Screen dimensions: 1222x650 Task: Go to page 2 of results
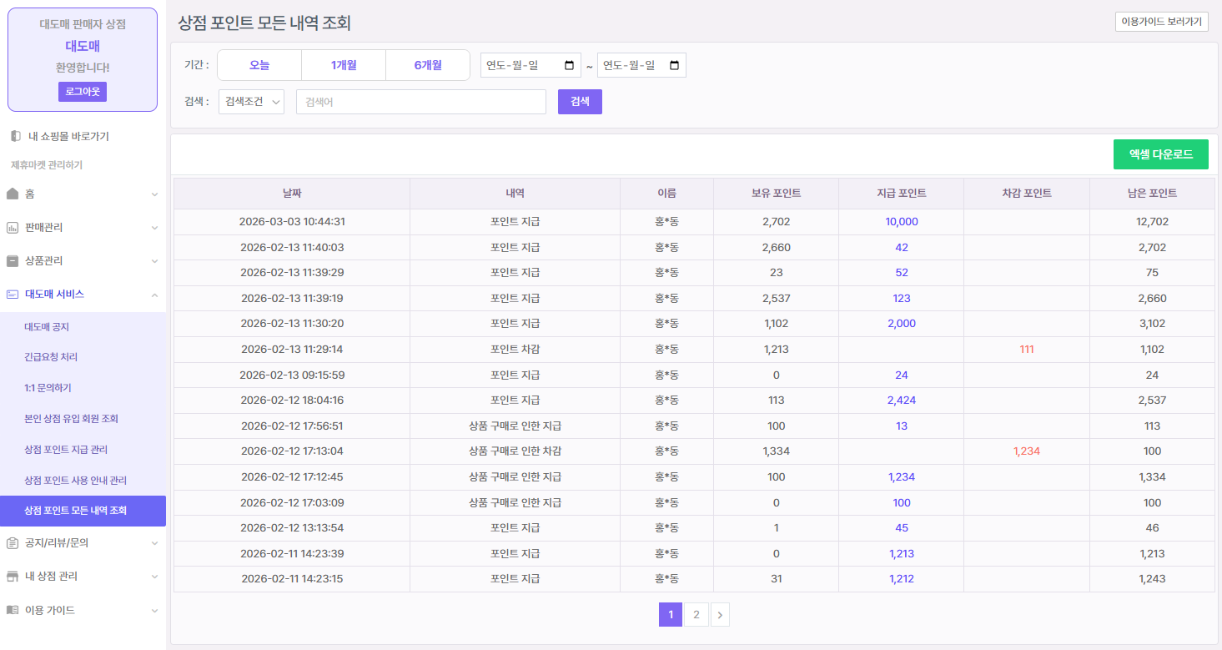(696, 615)
